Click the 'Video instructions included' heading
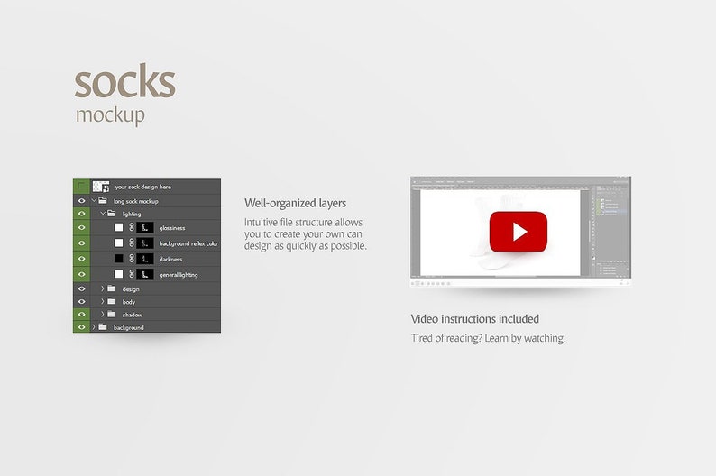This screenshot has height=476, width=716. click(475, 318)
